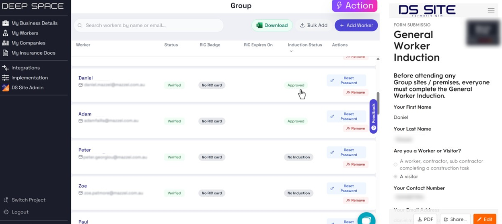Go to My Companies page

(28, 43)
